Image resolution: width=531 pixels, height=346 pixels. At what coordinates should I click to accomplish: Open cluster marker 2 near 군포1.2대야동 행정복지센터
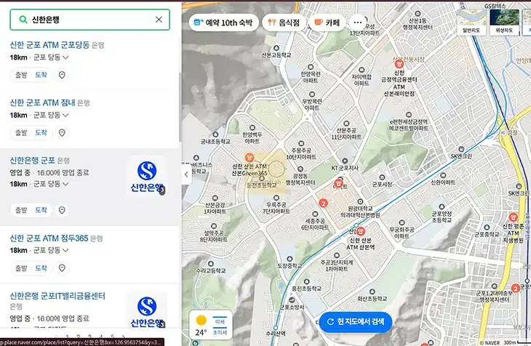pyautogui.click(x=516, y=289)
